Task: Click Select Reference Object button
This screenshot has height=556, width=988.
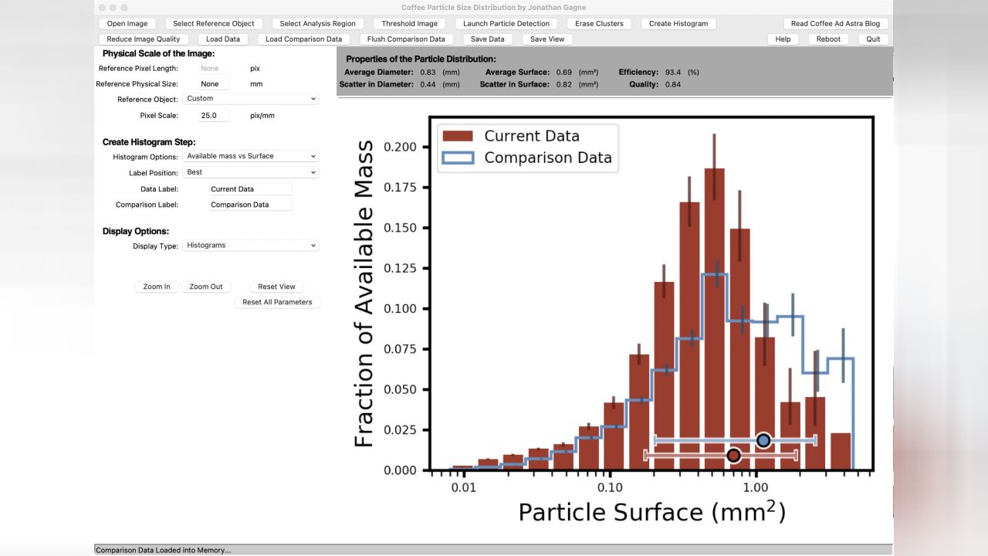Action: coord(214,23)
